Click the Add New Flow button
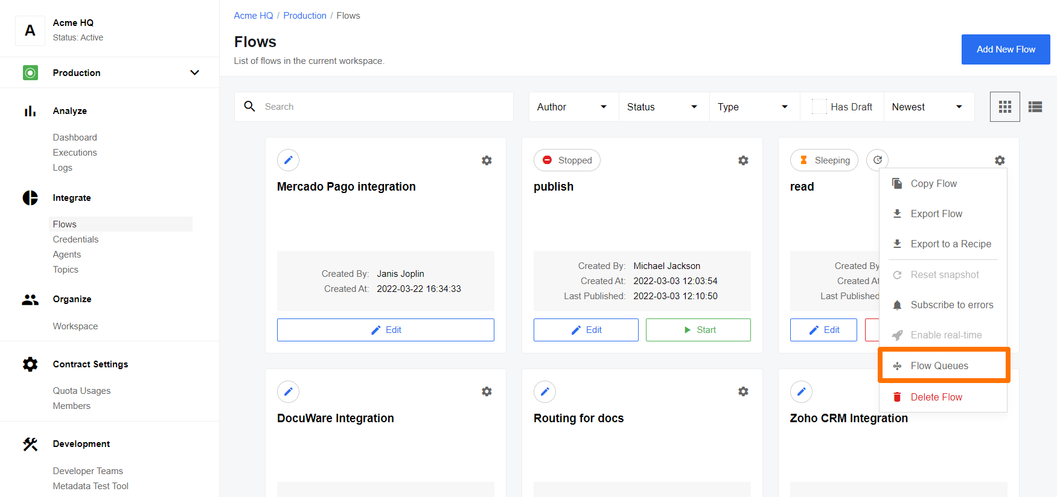1057x497 pixels. tap(1006, 49)
